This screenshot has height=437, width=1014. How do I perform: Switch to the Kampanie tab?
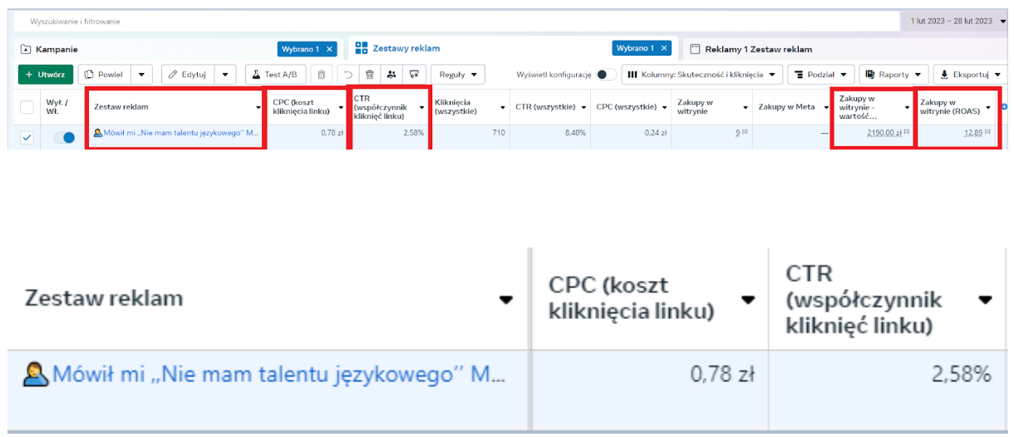pyautogui.click(x=57, y=49)
